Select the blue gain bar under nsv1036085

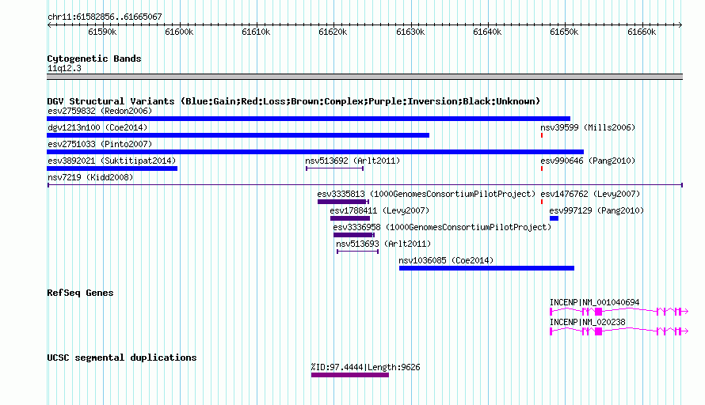coord(486,268)
